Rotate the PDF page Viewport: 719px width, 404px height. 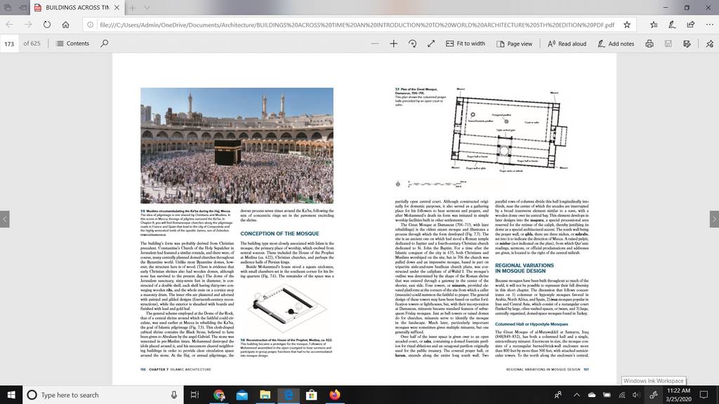(x=412, y=43)
